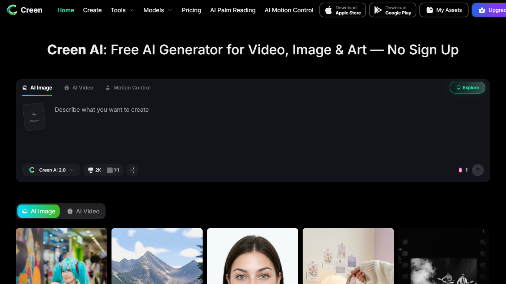Open AI Motion Control page

289,10
